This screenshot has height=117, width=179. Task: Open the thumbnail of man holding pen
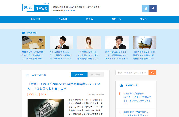click(x=61, y=43)
